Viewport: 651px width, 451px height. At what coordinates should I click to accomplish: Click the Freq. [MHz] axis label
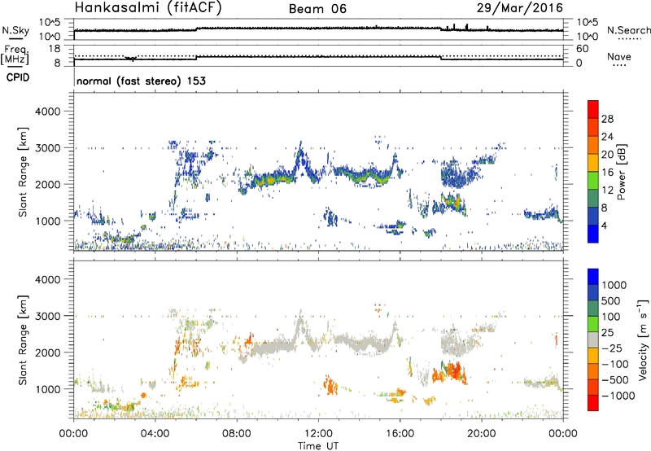pyautogui.click(x=15, y=55)
